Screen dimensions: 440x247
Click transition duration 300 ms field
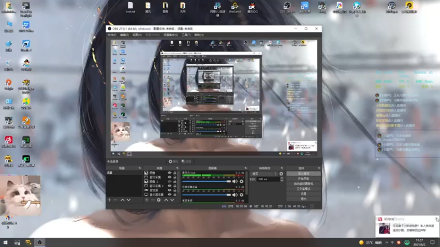click(x=268, y=179)
